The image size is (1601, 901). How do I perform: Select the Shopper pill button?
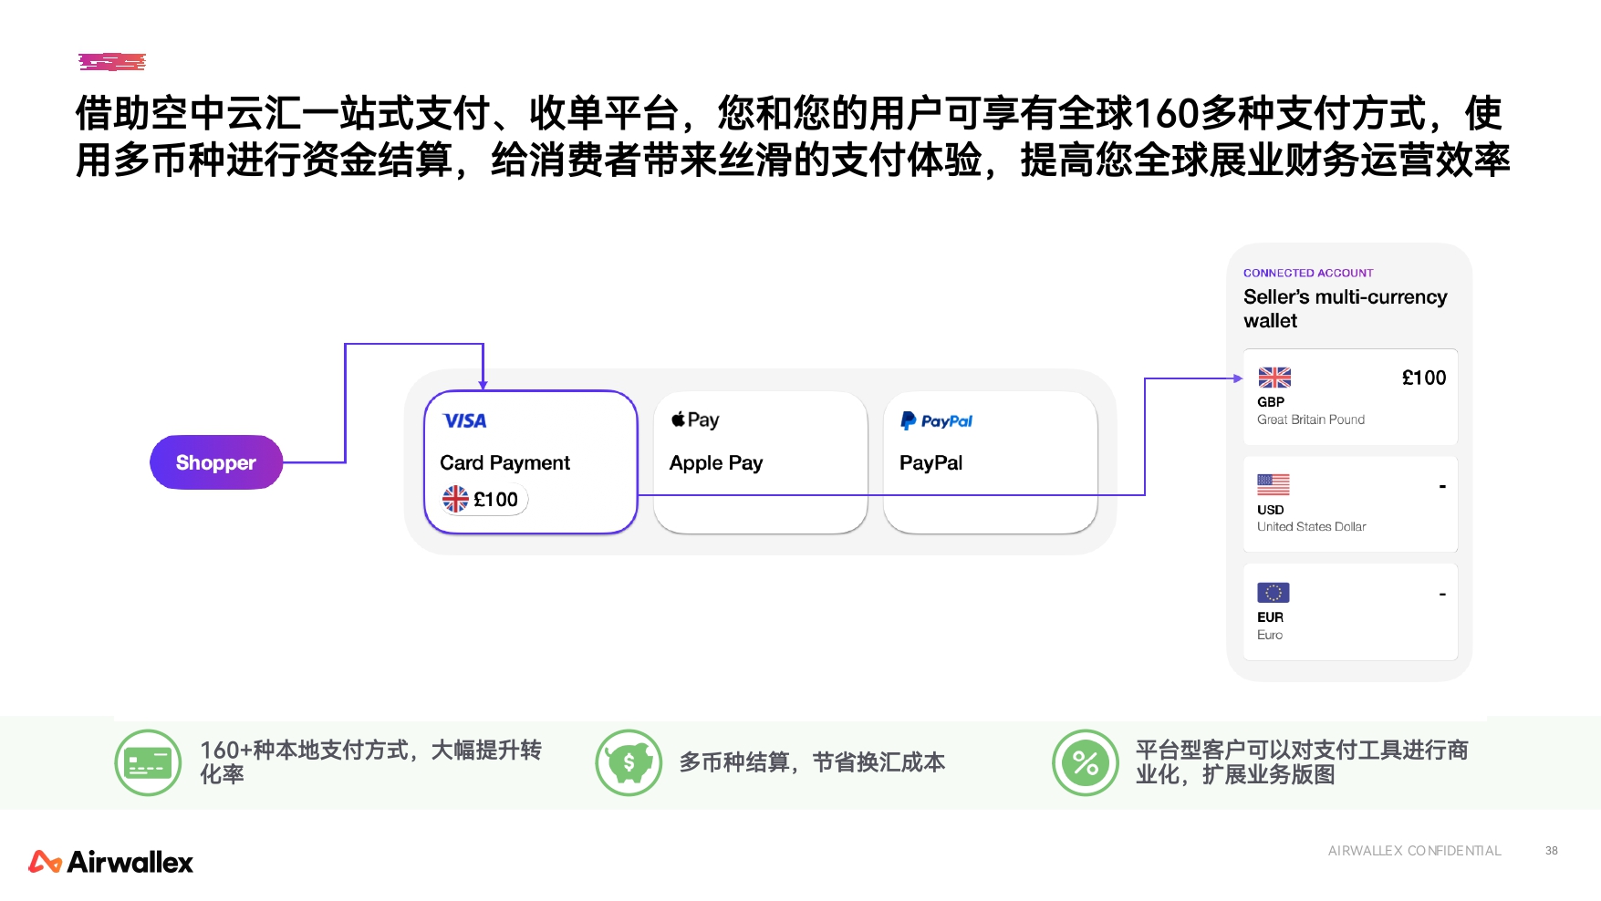point(215,462)
